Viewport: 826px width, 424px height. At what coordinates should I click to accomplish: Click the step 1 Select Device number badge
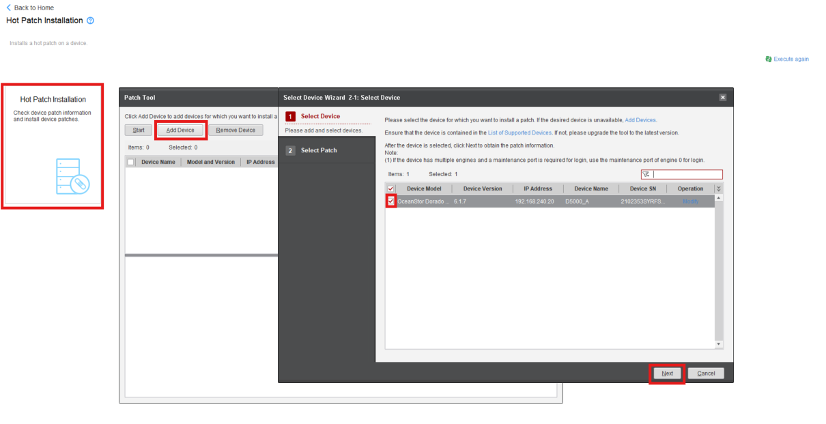[290, 117]
